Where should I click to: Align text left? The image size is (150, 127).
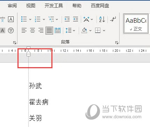pyautogui.click(x=24, y=30)
